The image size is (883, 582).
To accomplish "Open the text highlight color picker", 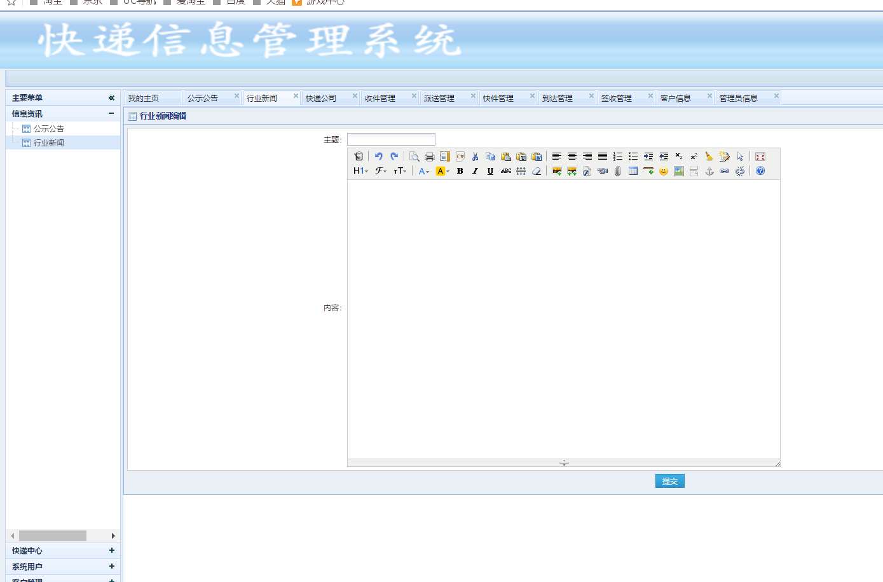I will [442, 171].
